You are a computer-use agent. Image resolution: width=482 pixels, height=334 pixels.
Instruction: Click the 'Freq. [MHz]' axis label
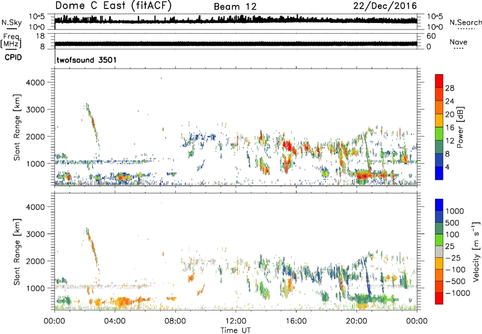tap(11, 41)
